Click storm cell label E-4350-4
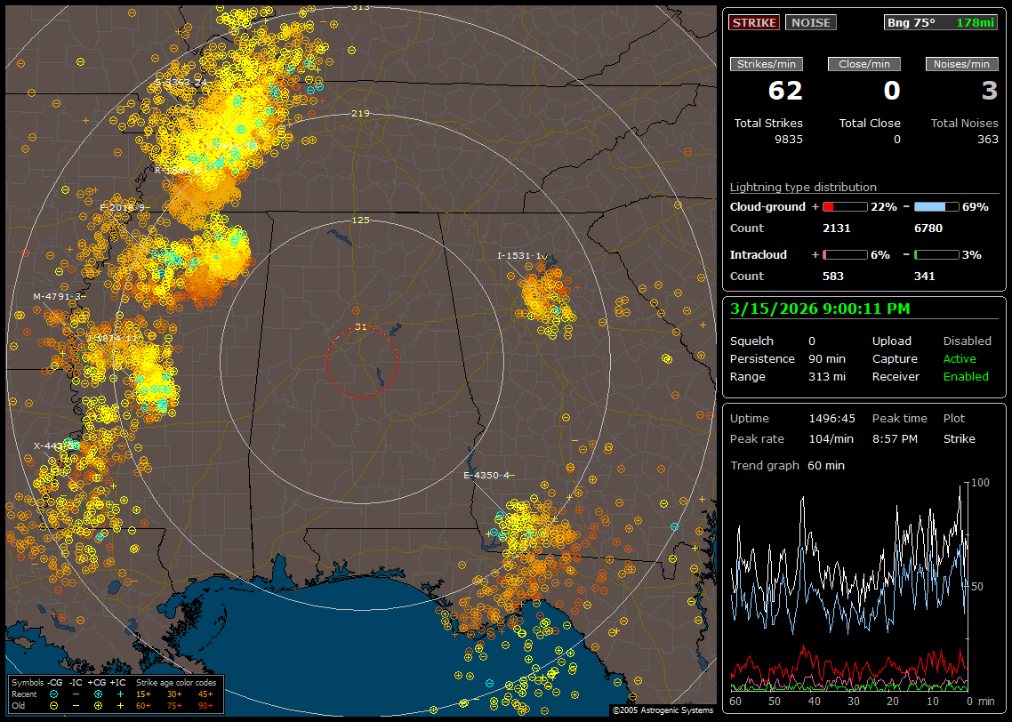Screen dimensions: 1012x722 pos(486,475)
